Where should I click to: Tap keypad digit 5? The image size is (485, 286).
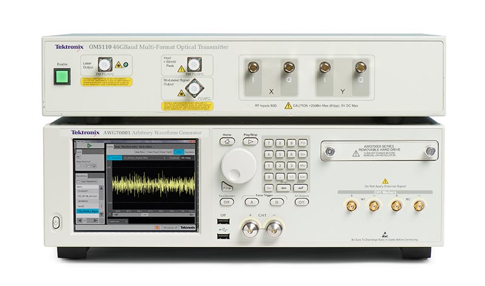(280, 154)
